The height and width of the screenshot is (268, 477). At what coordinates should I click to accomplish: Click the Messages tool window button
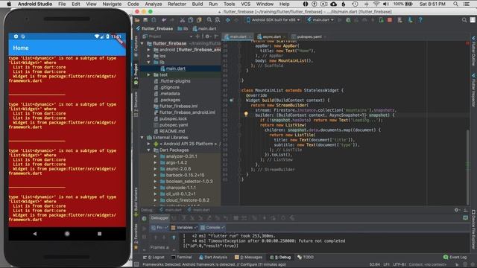(x=248, y=257)
